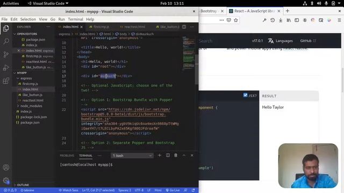Bookmark this page with star icon
The height and width of the screenshot is (193, 344).
tap(236, 20)
